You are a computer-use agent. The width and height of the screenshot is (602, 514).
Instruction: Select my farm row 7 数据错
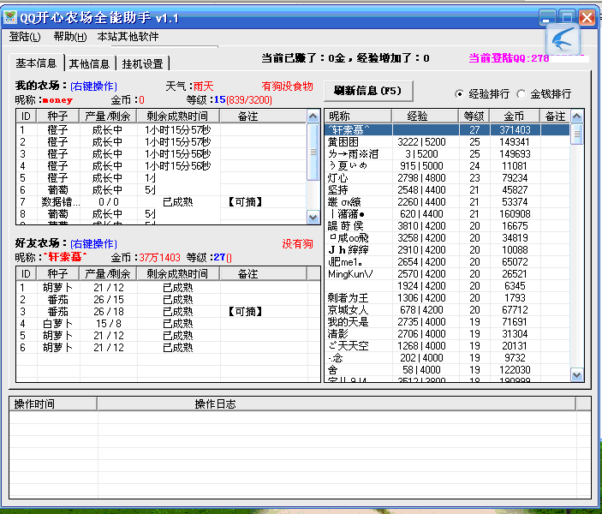pyautogui.click(x=161, y=201)
